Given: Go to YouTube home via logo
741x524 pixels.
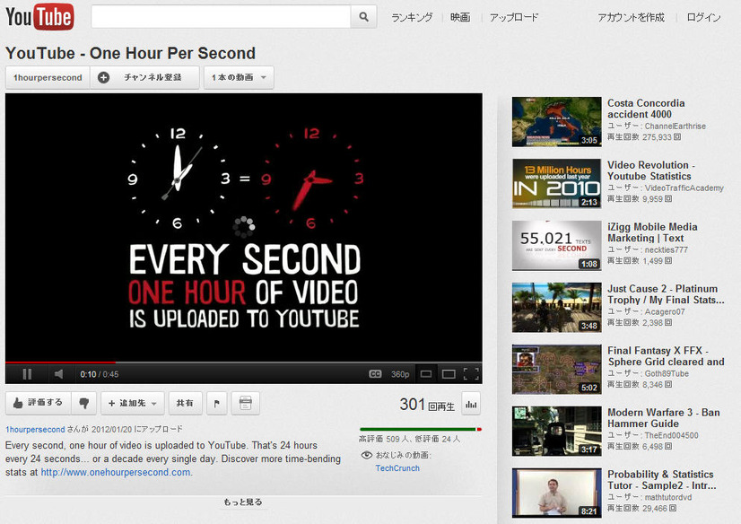Looking at the screenshot, I should pos(39,16).
